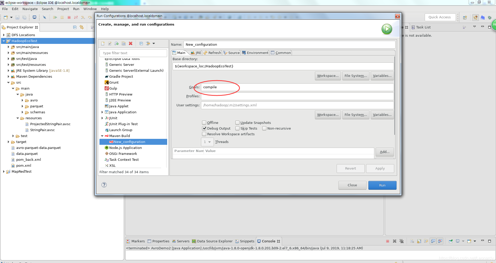Collapse the resources folder under main

(x=18, y=118)
